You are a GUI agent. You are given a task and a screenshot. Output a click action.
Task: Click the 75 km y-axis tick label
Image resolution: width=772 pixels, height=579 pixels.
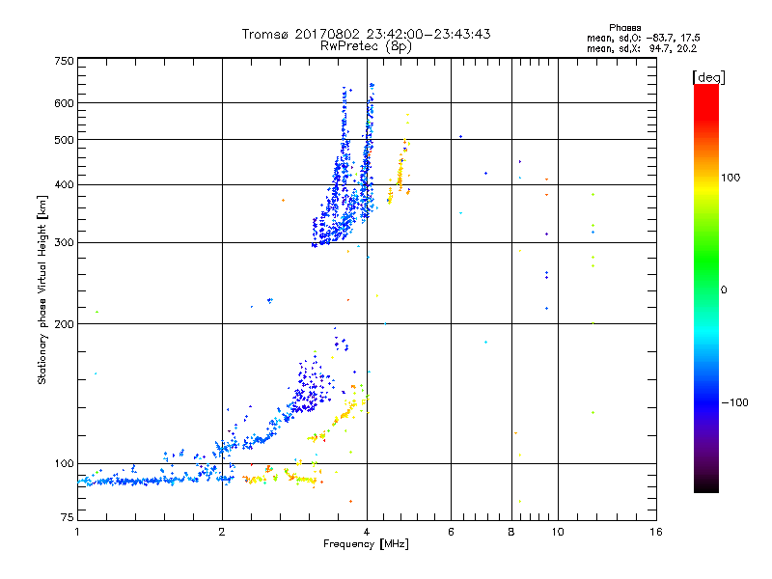pos(68,517)
